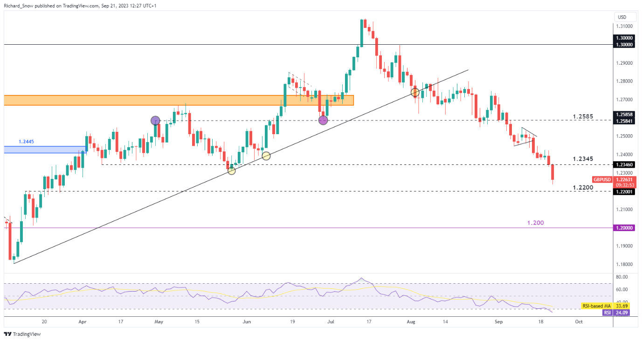Click the 1.28000 price scale value
This screenshot has height=341, width=642.
click(624, 82)
